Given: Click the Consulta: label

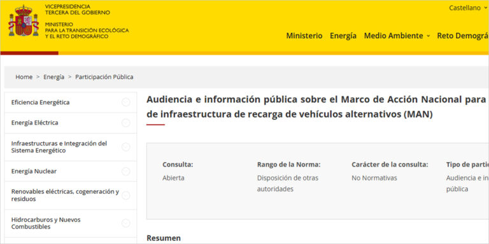Looking at the screenshot, I should point(178,165).
